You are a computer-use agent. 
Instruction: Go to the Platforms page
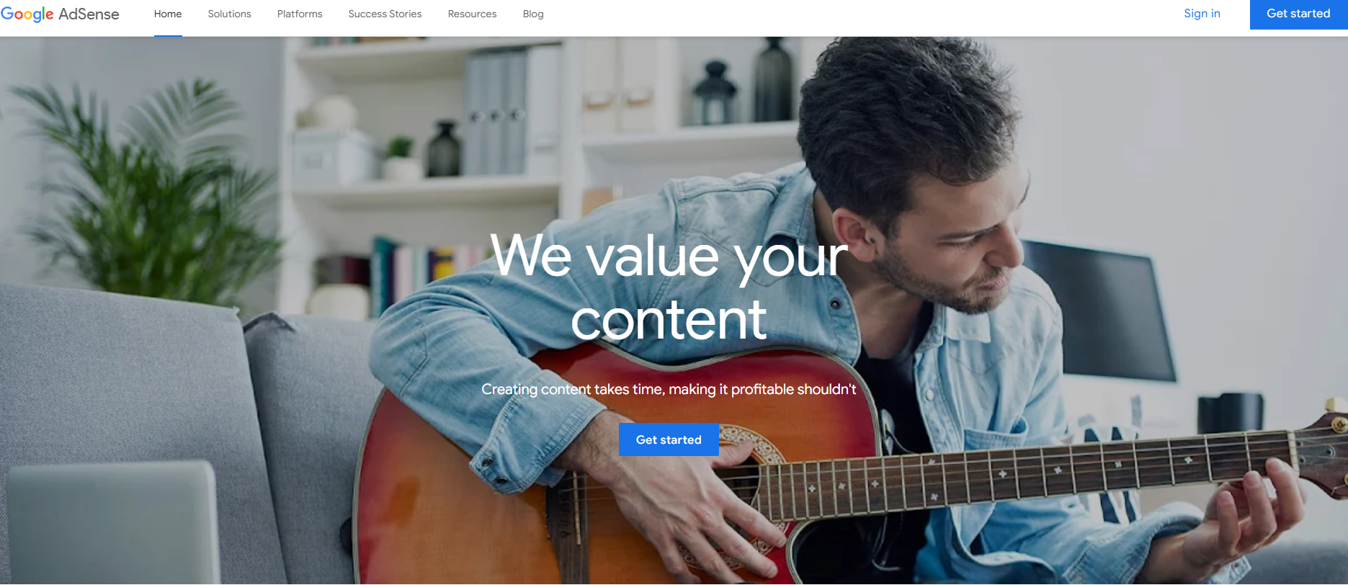click(300, 14)
